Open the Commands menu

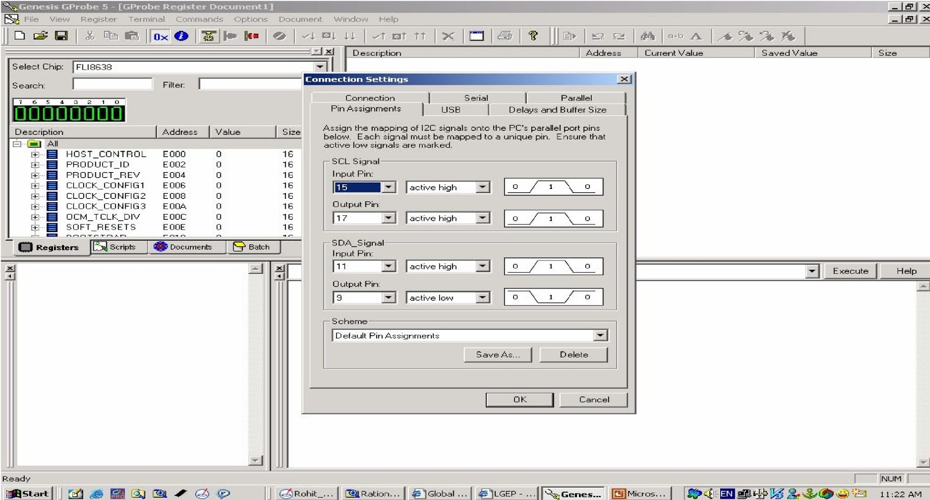tap(199, 19)
